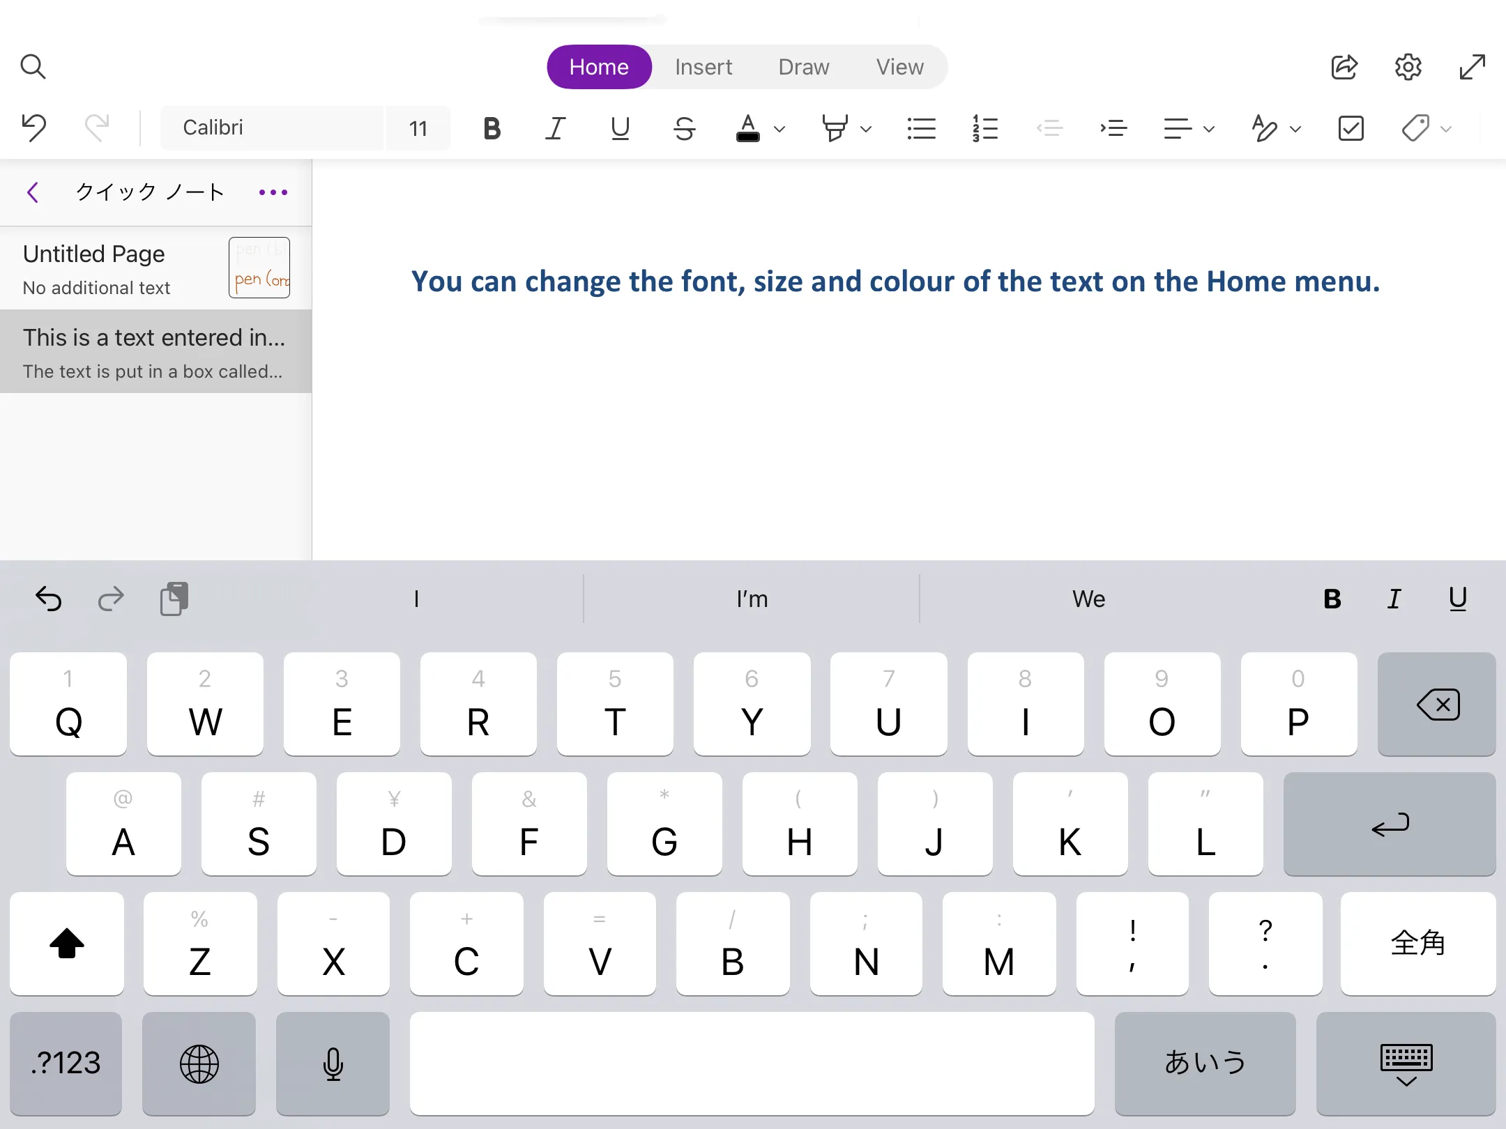This screenshot has width=1506, height=1129.
Task: Expand the tag options dropdown
Action: click(x=1445, y=128)
